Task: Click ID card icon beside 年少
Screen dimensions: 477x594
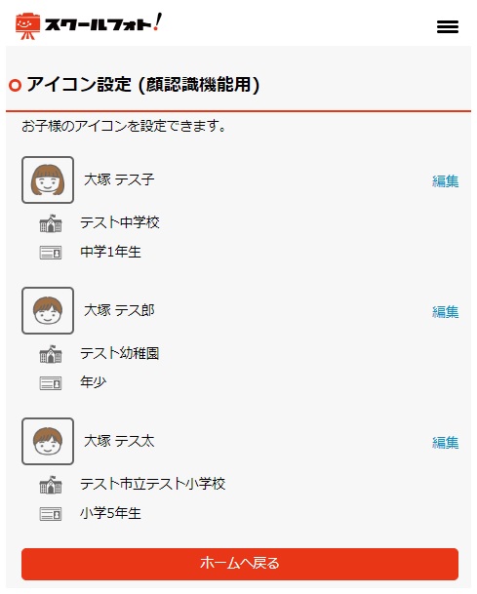Action: tap(51, 383)
